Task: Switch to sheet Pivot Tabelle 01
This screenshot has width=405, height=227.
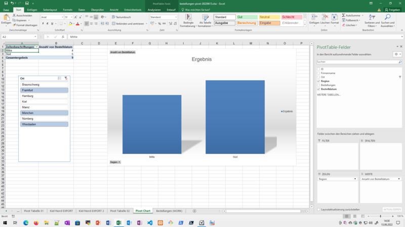Action: [x=34, y=211]
